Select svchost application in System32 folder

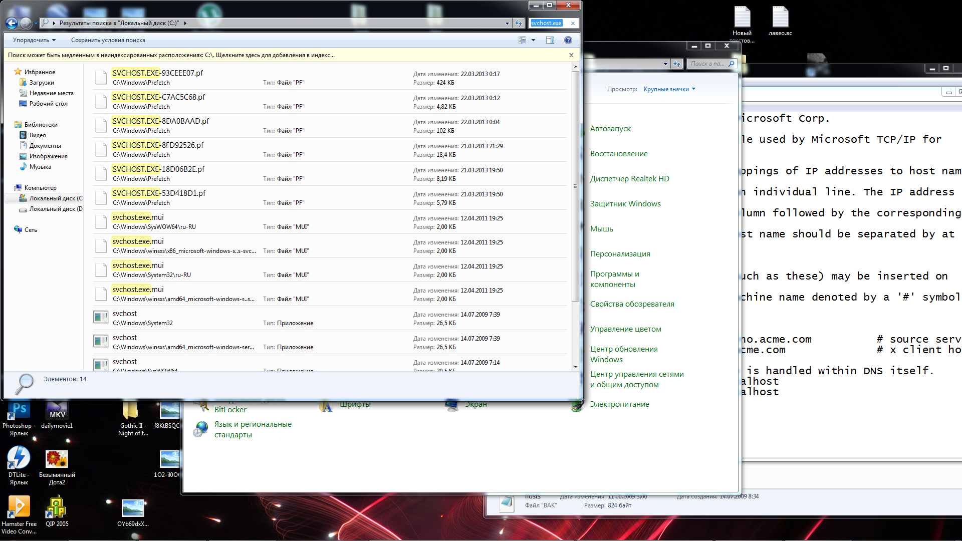point(125,314)
